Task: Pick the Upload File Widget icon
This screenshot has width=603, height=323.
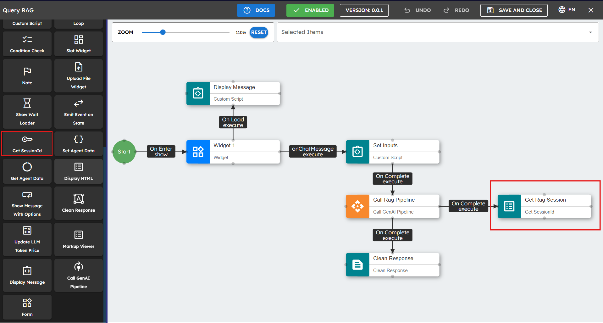Action: (x=78, y=66)
